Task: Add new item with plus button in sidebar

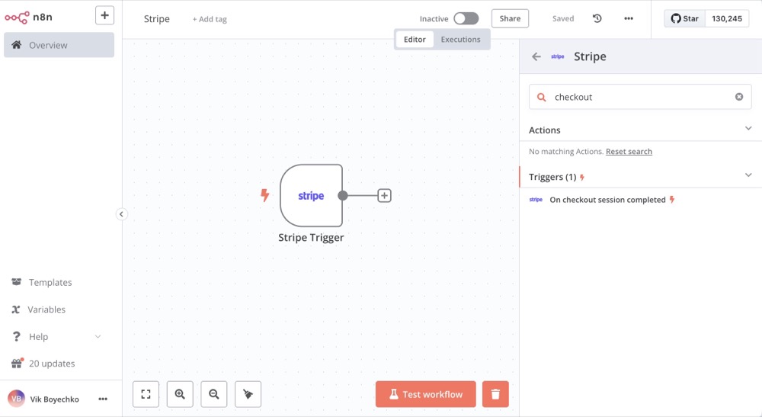Action: coord(104,15)
